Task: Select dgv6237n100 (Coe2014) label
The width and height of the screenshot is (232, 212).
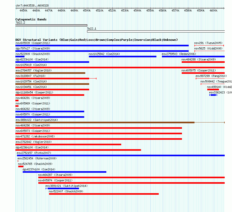Action: (39, 169)
